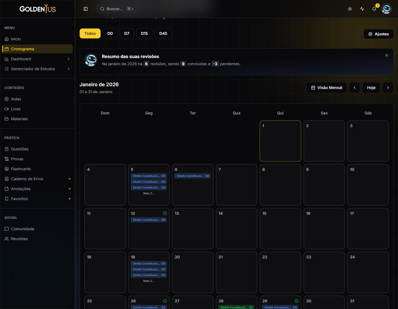This screenshot has width=398, height=309.
Task: Click the Lives camera icon
Action: (7, 109)
